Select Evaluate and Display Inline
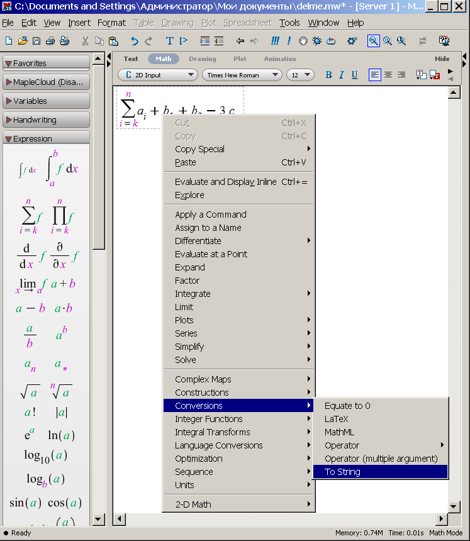 click(x=239, y=182)
